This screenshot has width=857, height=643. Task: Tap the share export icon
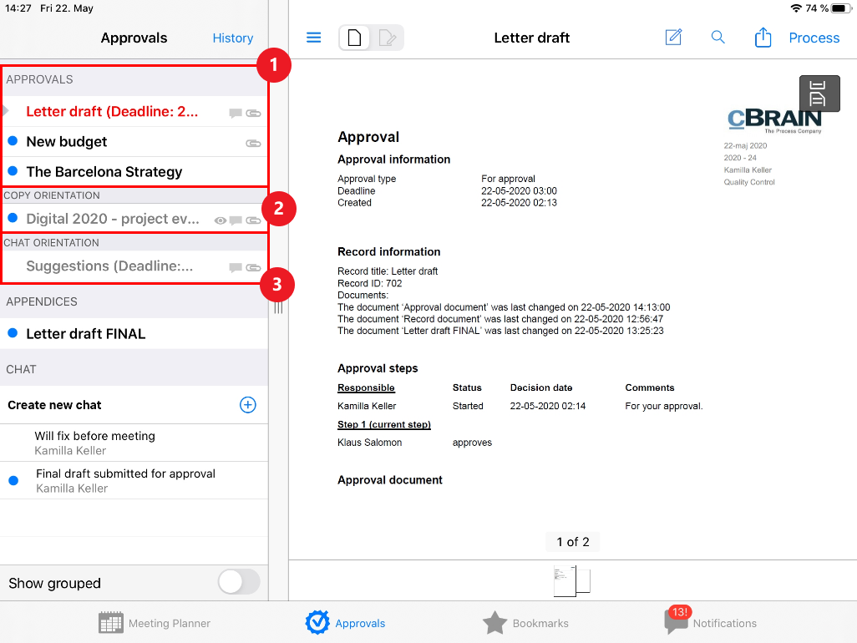pyautogui.click(x=763, y=38)
